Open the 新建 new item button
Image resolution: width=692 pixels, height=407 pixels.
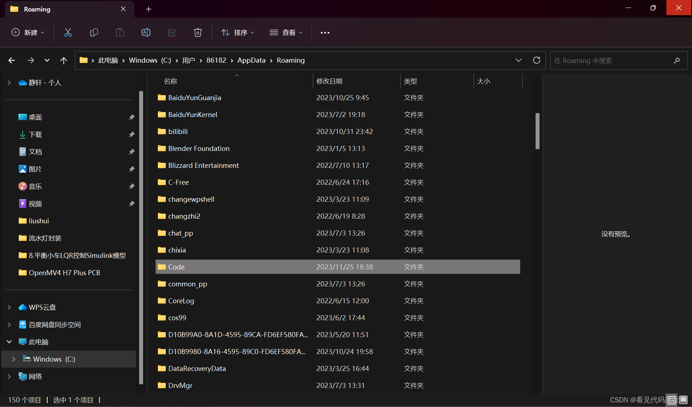point(28,32)
